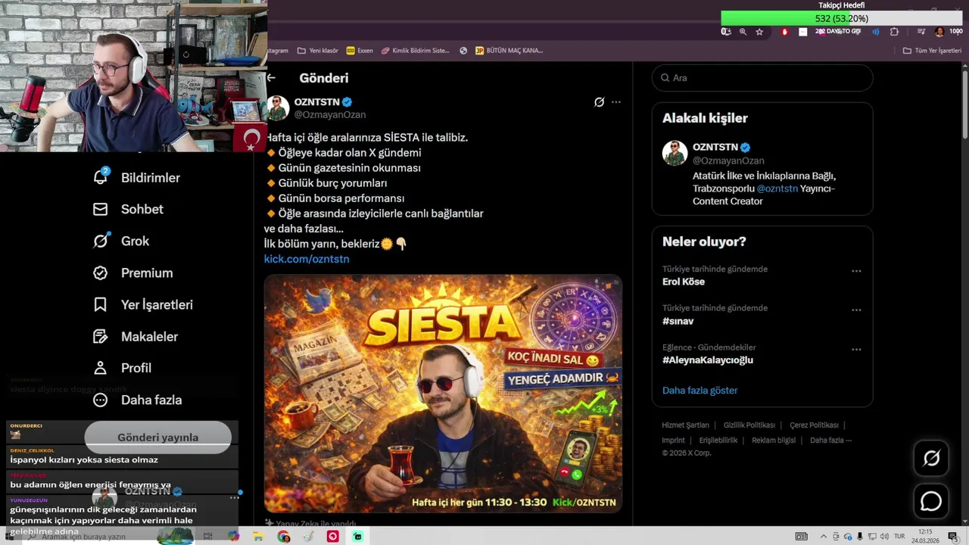Open the red circle app on taskbar
This screenshot has width=969, height=545.
pyautogui.click(x=332, y=537)
